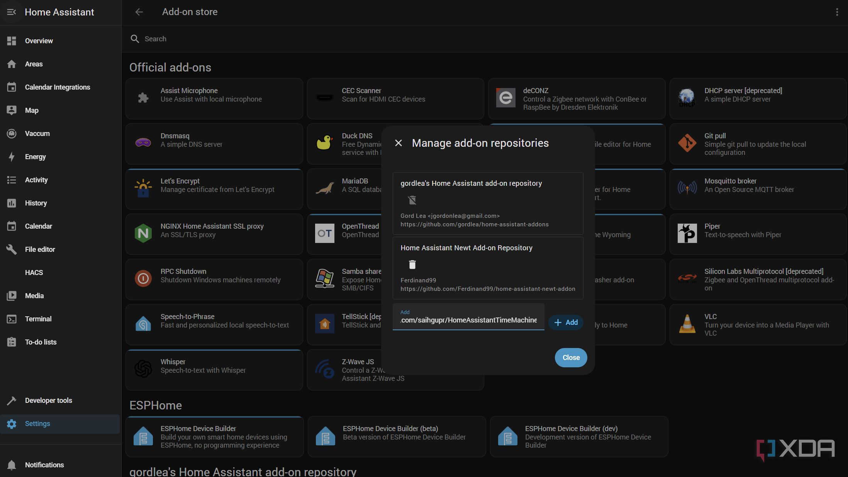The image size is (848, 477).
Task: Collapse the sidebar with the hamburger menu icon
Action: tap(12, 12)
